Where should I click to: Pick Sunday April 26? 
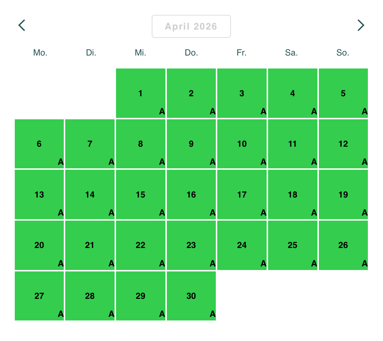coord(343,245)
